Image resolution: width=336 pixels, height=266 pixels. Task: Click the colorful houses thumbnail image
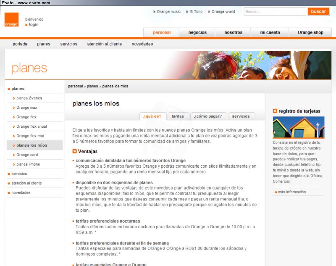coord(299,127)
